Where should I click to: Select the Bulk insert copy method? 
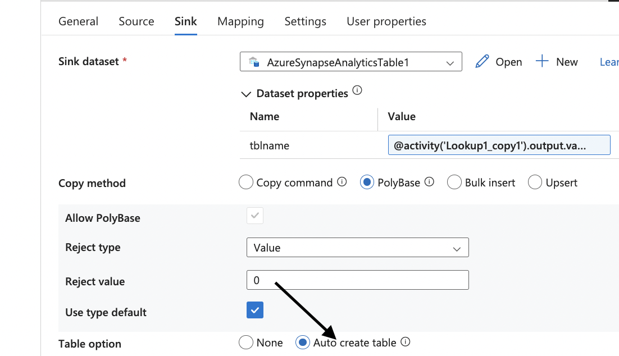click(x=454, y=182)
